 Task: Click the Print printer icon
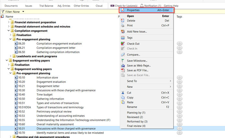click(122, 25)
